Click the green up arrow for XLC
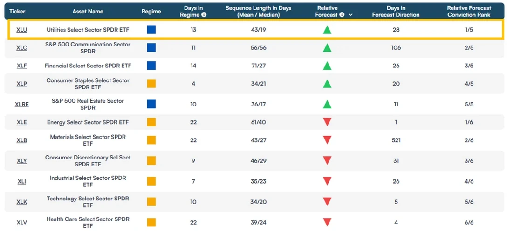507x232 pixels. click(x=327, y=48)
